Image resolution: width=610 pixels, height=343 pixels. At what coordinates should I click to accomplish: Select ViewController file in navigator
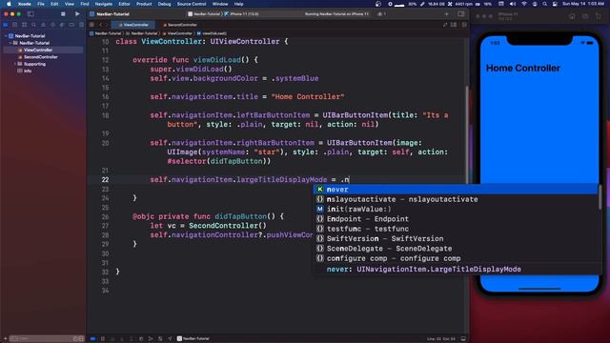point(38,50)
